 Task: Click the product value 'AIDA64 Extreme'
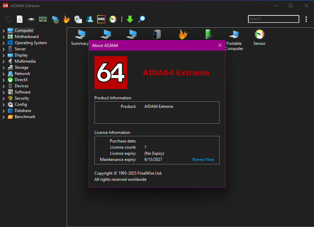tap(159, 106)
